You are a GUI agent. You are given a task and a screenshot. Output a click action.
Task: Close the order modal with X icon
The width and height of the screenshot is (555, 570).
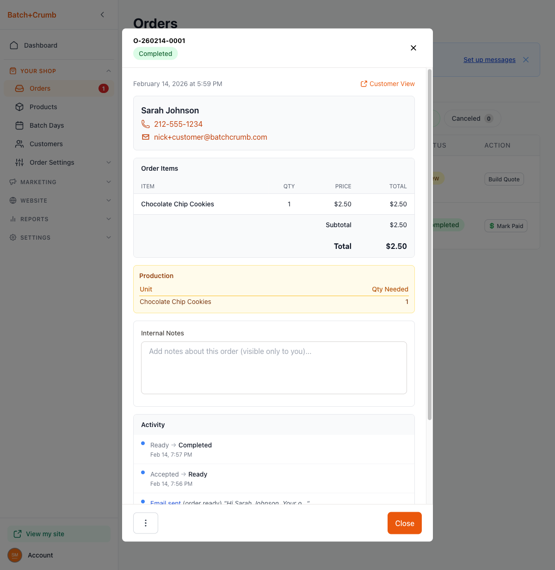(x=413, y=48)
